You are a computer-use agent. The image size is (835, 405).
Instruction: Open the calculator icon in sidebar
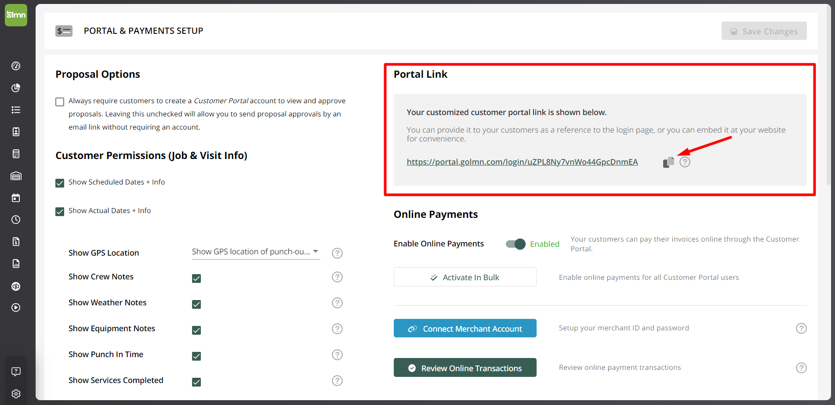(x=16, y=154)
